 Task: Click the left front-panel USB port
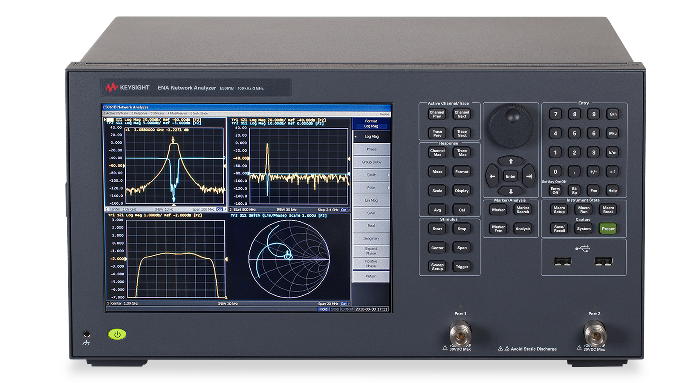point(563,261)
